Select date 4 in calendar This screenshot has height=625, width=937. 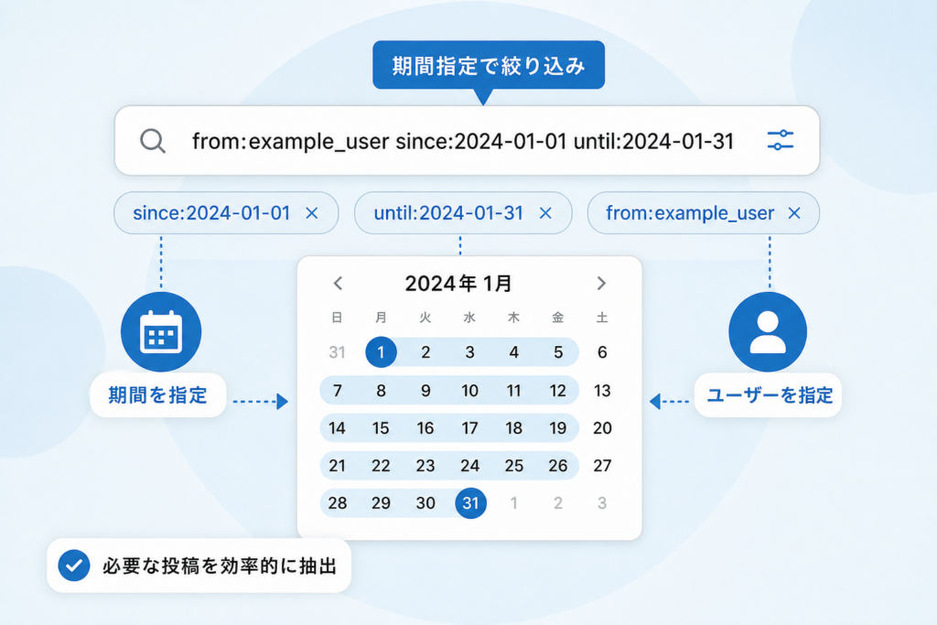(x=514, y=352)
